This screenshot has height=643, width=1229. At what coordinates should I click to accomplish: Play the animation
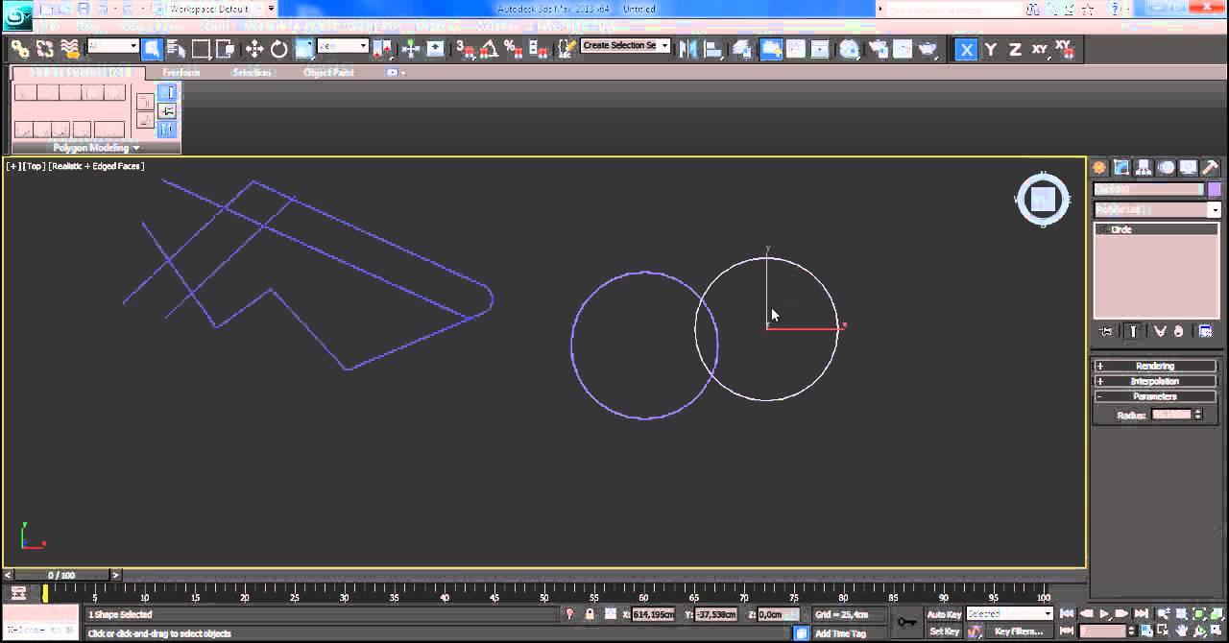pos(1104,614)
